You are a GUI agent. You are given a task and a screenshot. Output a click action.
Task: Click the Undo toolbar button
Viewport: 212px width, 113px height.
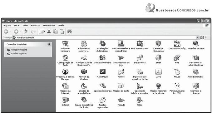[69, 32]
